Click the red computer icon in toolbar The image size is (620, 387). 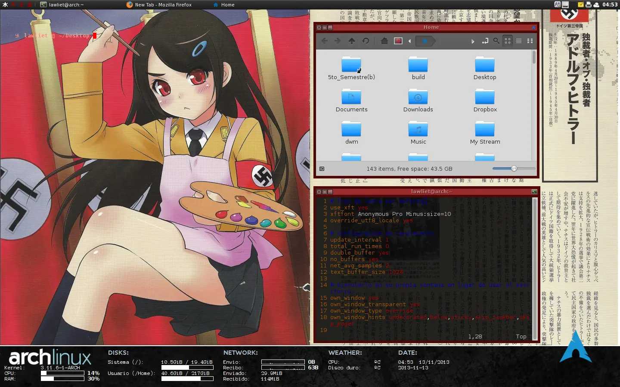click(398, 41)
